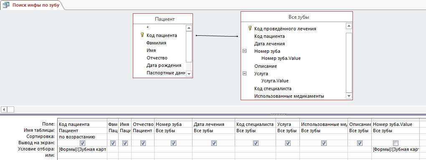Uncheck Вывод на экран for Описание column
Viewport: 426px width, 160px height.
pyautogui.click(x=360, y=143)
